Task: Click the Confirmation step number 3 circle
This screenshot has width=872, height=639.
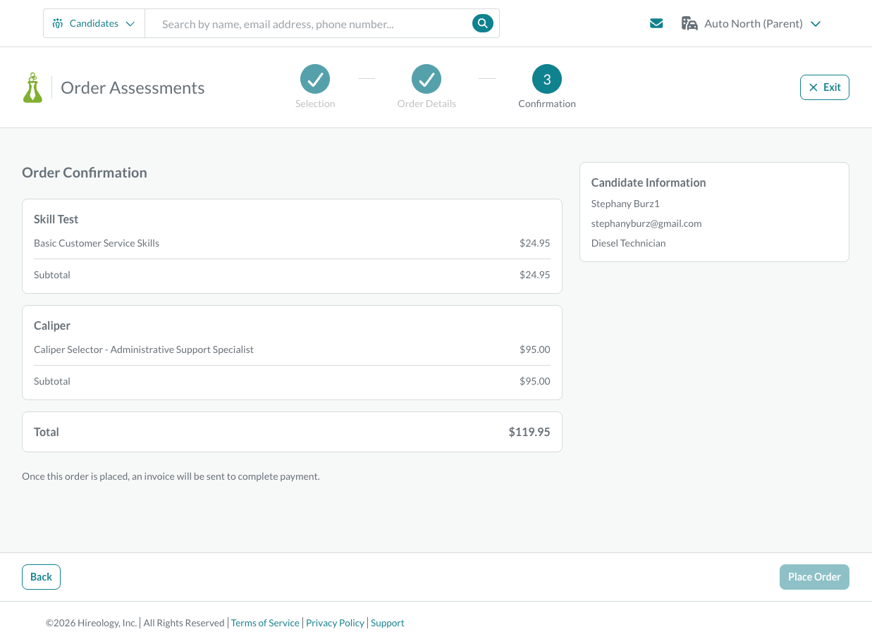Action: [547, 79]
